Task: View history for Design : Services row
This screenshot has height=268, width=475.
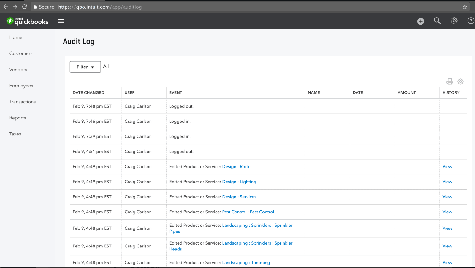Action: coord(447,197)
